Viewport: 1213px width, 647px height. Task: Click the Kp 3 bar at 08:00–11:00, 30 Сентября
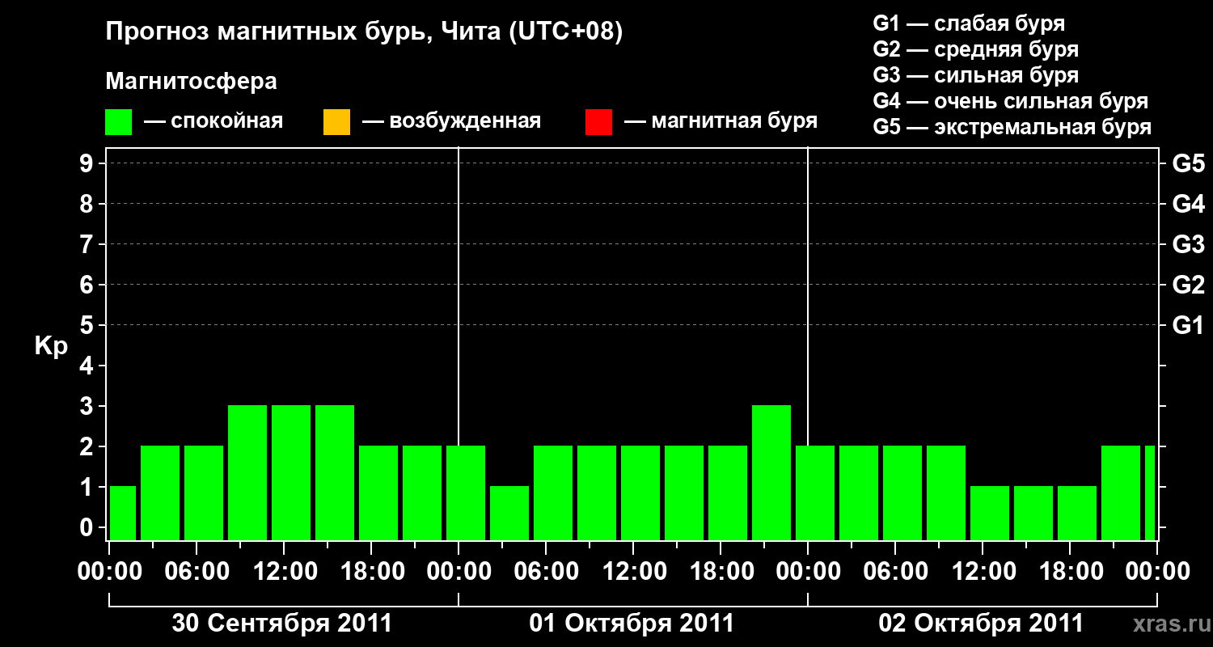click(x=247, y=472)
